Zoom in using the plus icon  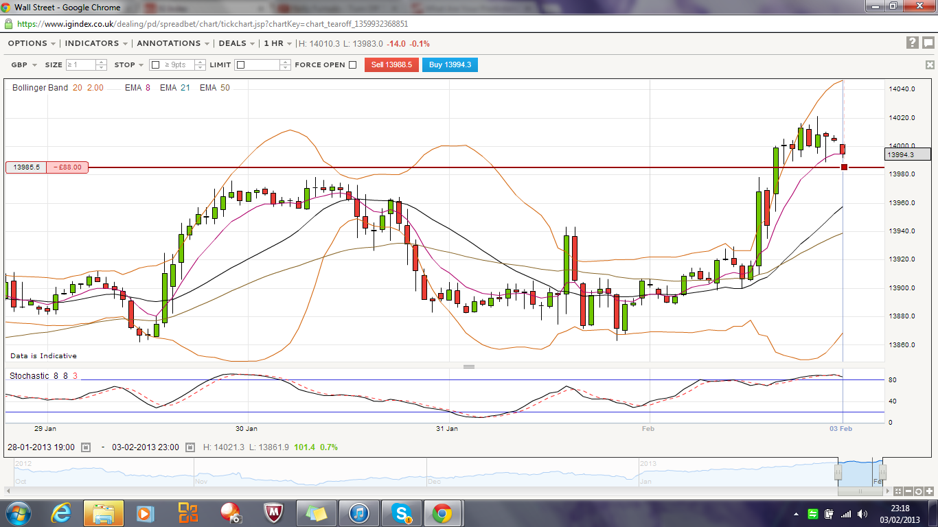point(928,491)
